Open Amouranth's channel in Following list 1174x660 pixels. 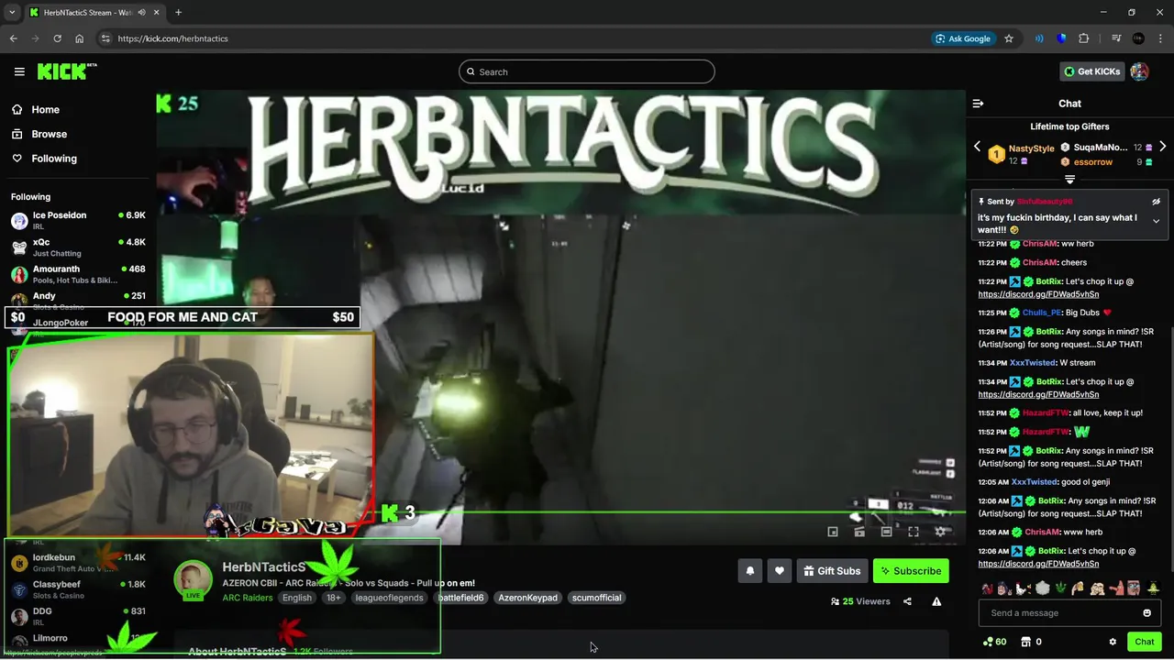coord(78,274)
